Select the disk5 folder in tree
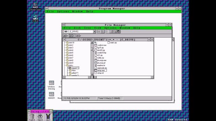Image resolution: width=216 pixels, height=121 pixels. [70, 53]
